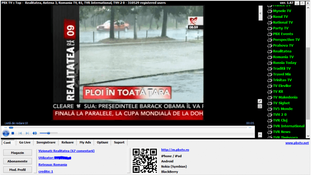Collapse the channel list with the < arrow
311x175 pixels.
[260, 13]
